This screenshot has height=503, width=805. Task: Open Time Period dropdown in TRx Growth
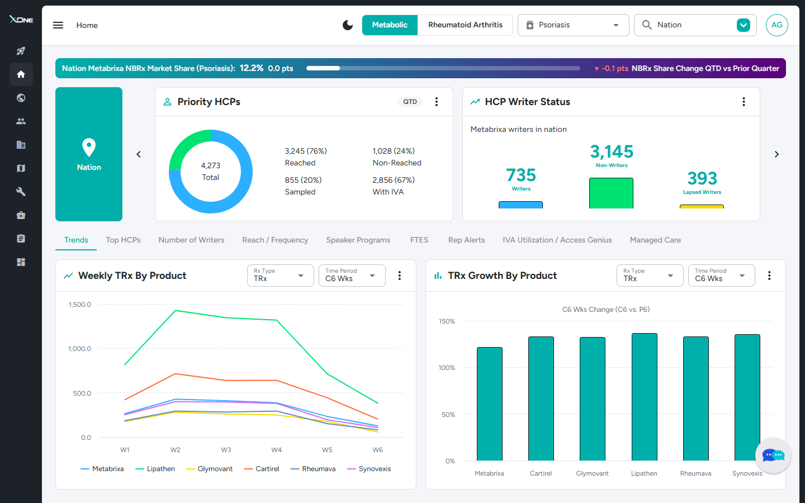[x=722, y=276]
